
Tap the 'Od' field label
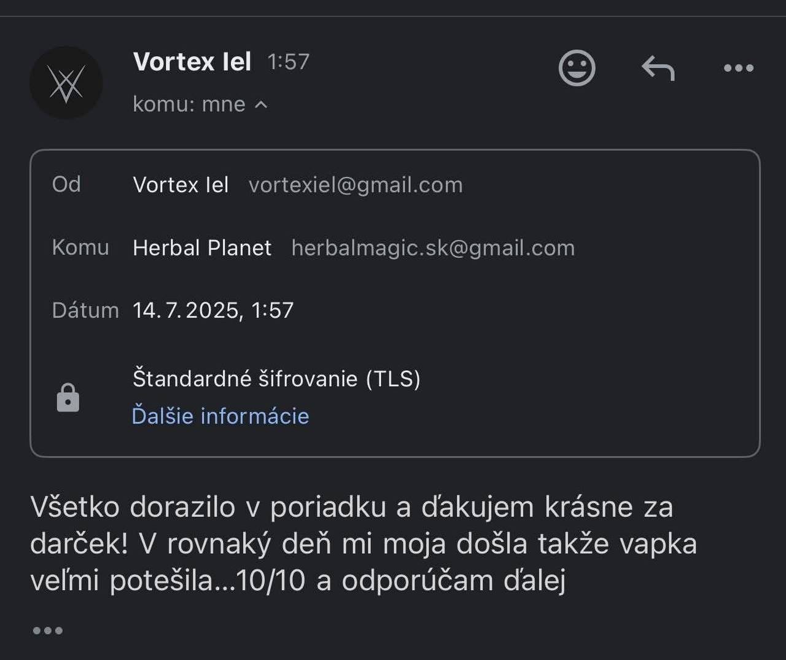pos(66,184)
